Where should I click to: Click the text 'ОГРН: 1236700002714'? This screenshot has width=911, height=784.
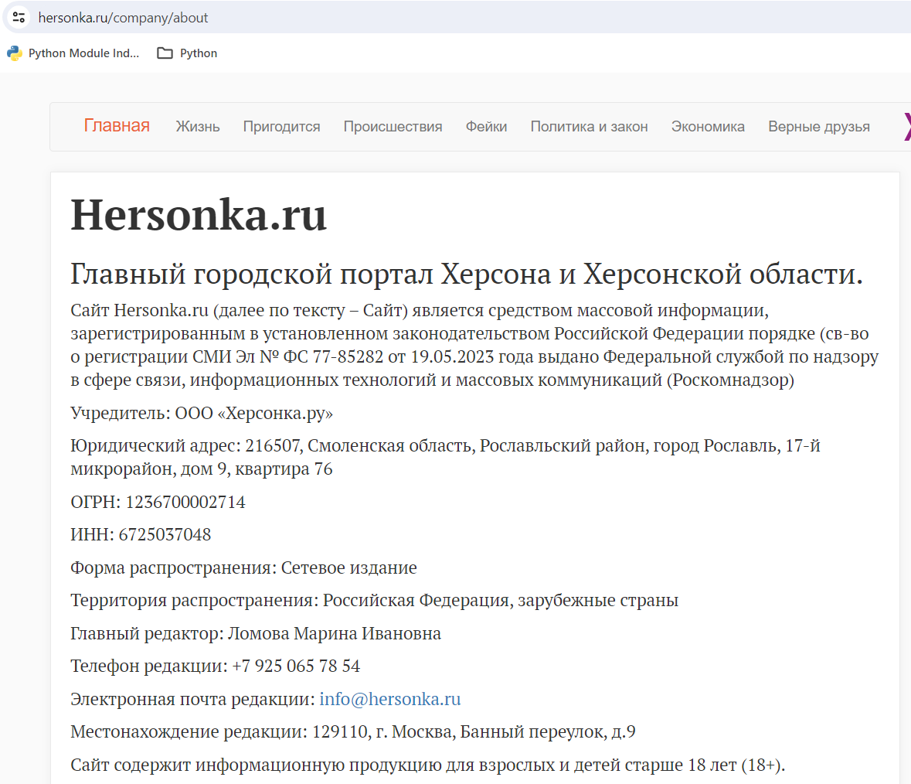click(x=158, y=502)
